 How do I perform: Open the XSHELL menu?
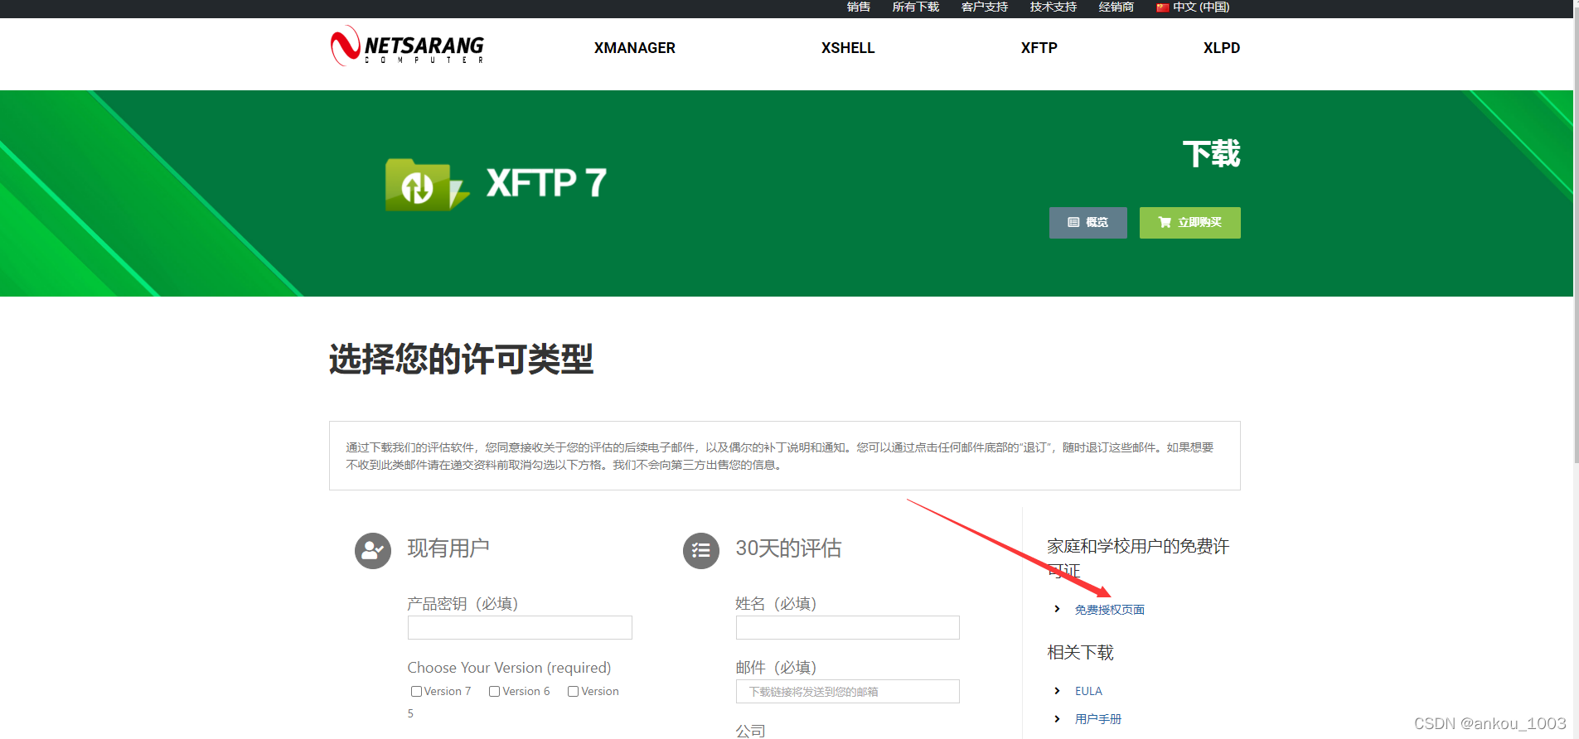[848, 48]
